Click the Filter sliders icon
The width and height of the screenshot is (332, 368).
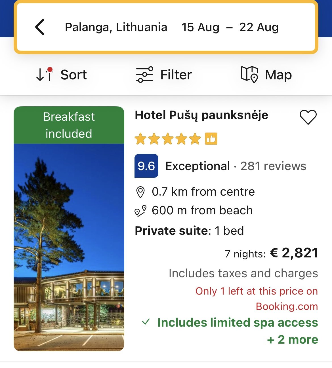point(144,75)
